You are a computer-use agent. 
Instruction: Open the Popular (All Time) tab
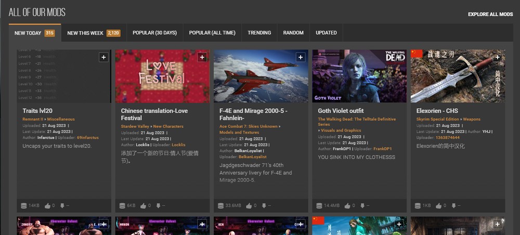(212, 33)
